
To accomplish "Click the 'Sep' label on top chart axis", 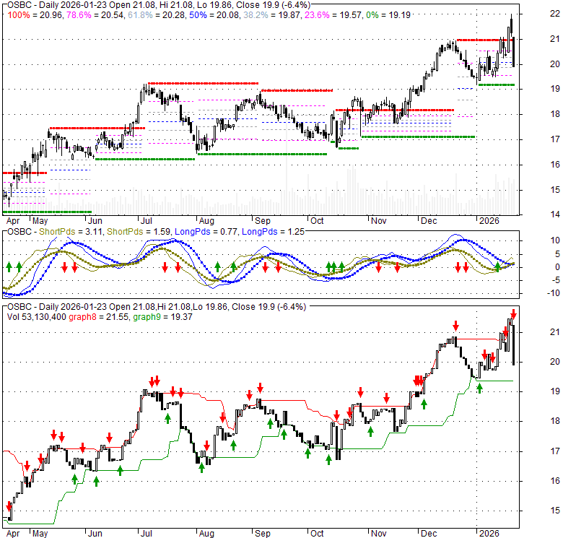I will point(263,220).
